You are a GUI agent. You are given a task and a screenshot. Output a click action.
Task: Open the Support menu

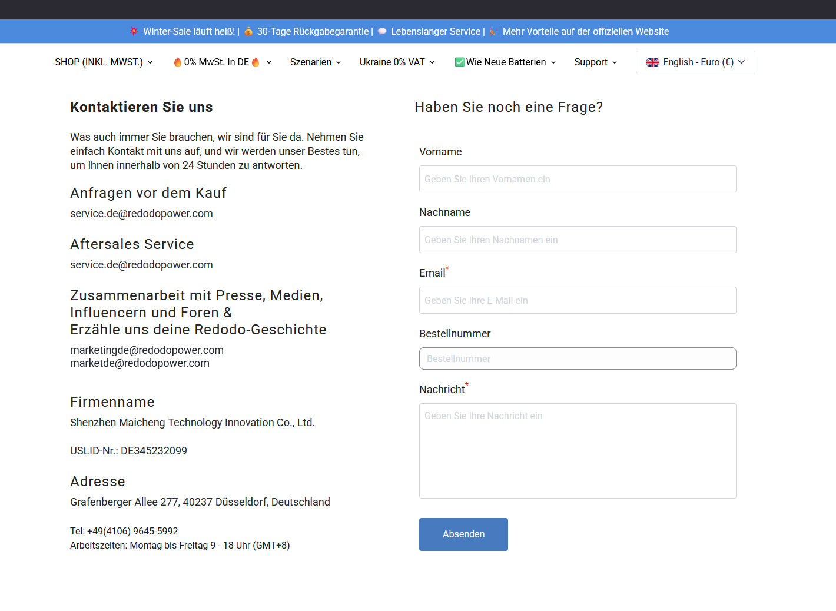(595, 62)
